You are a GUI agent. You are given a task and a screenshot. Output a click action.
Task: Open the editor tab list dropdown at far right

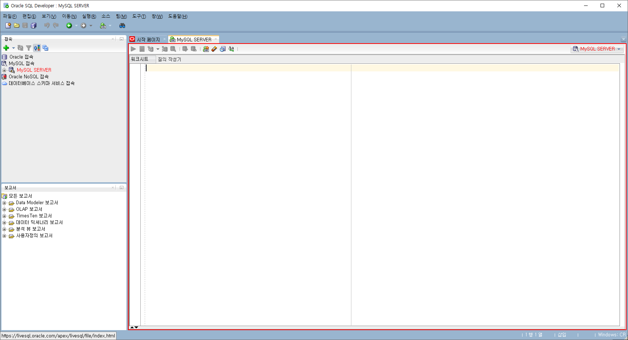623,40
